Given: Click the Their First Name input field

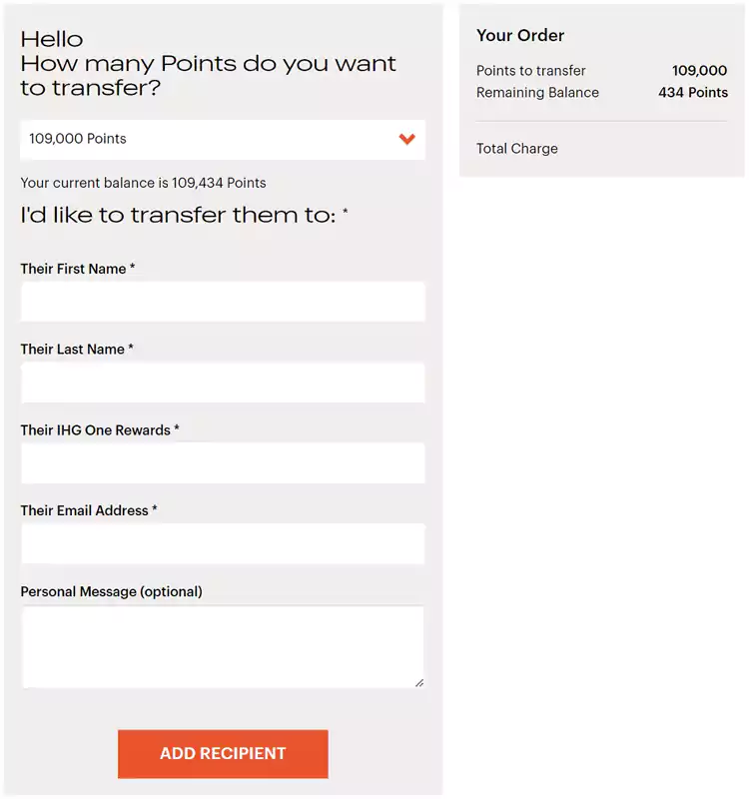Looking at the screenshot, I should pos(223,302).
